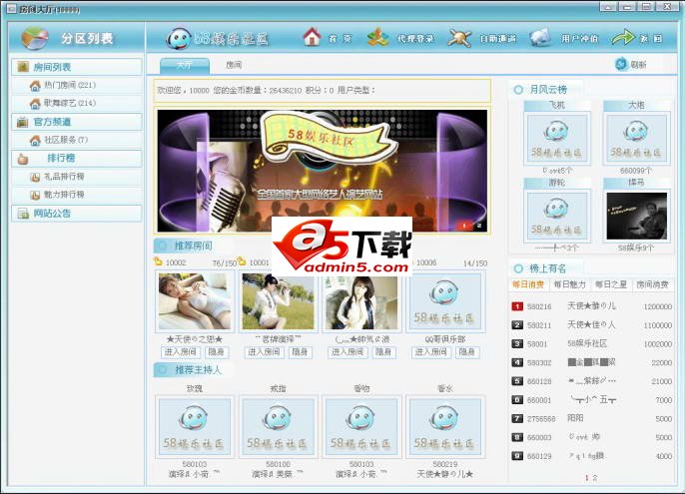Open the 香水 host avatar thumbnail
Screen dimensions: 685x494
tap(445, 426)
